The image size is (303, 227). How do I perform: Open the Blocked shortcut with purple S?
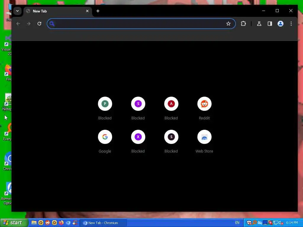click(138, 108)
